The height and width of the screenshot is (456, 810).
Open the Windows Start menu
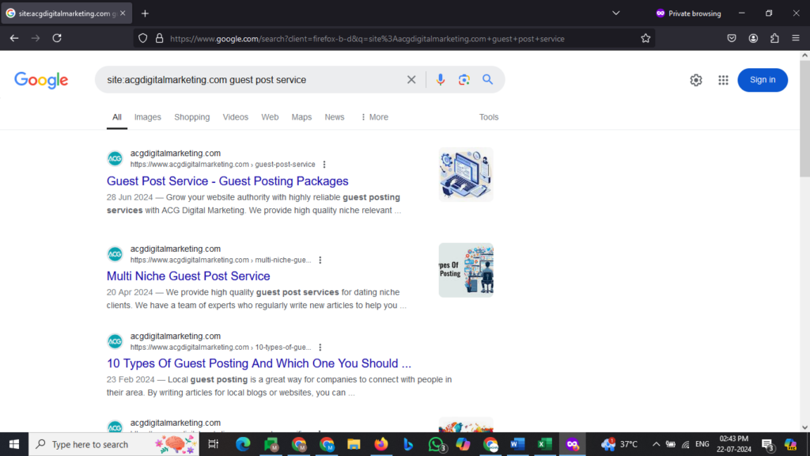click(14, 444)
